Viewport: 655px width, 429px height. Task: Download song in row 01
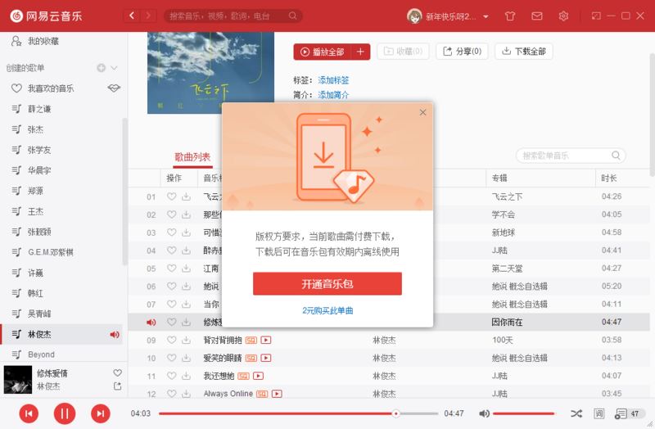coord(187,196)
